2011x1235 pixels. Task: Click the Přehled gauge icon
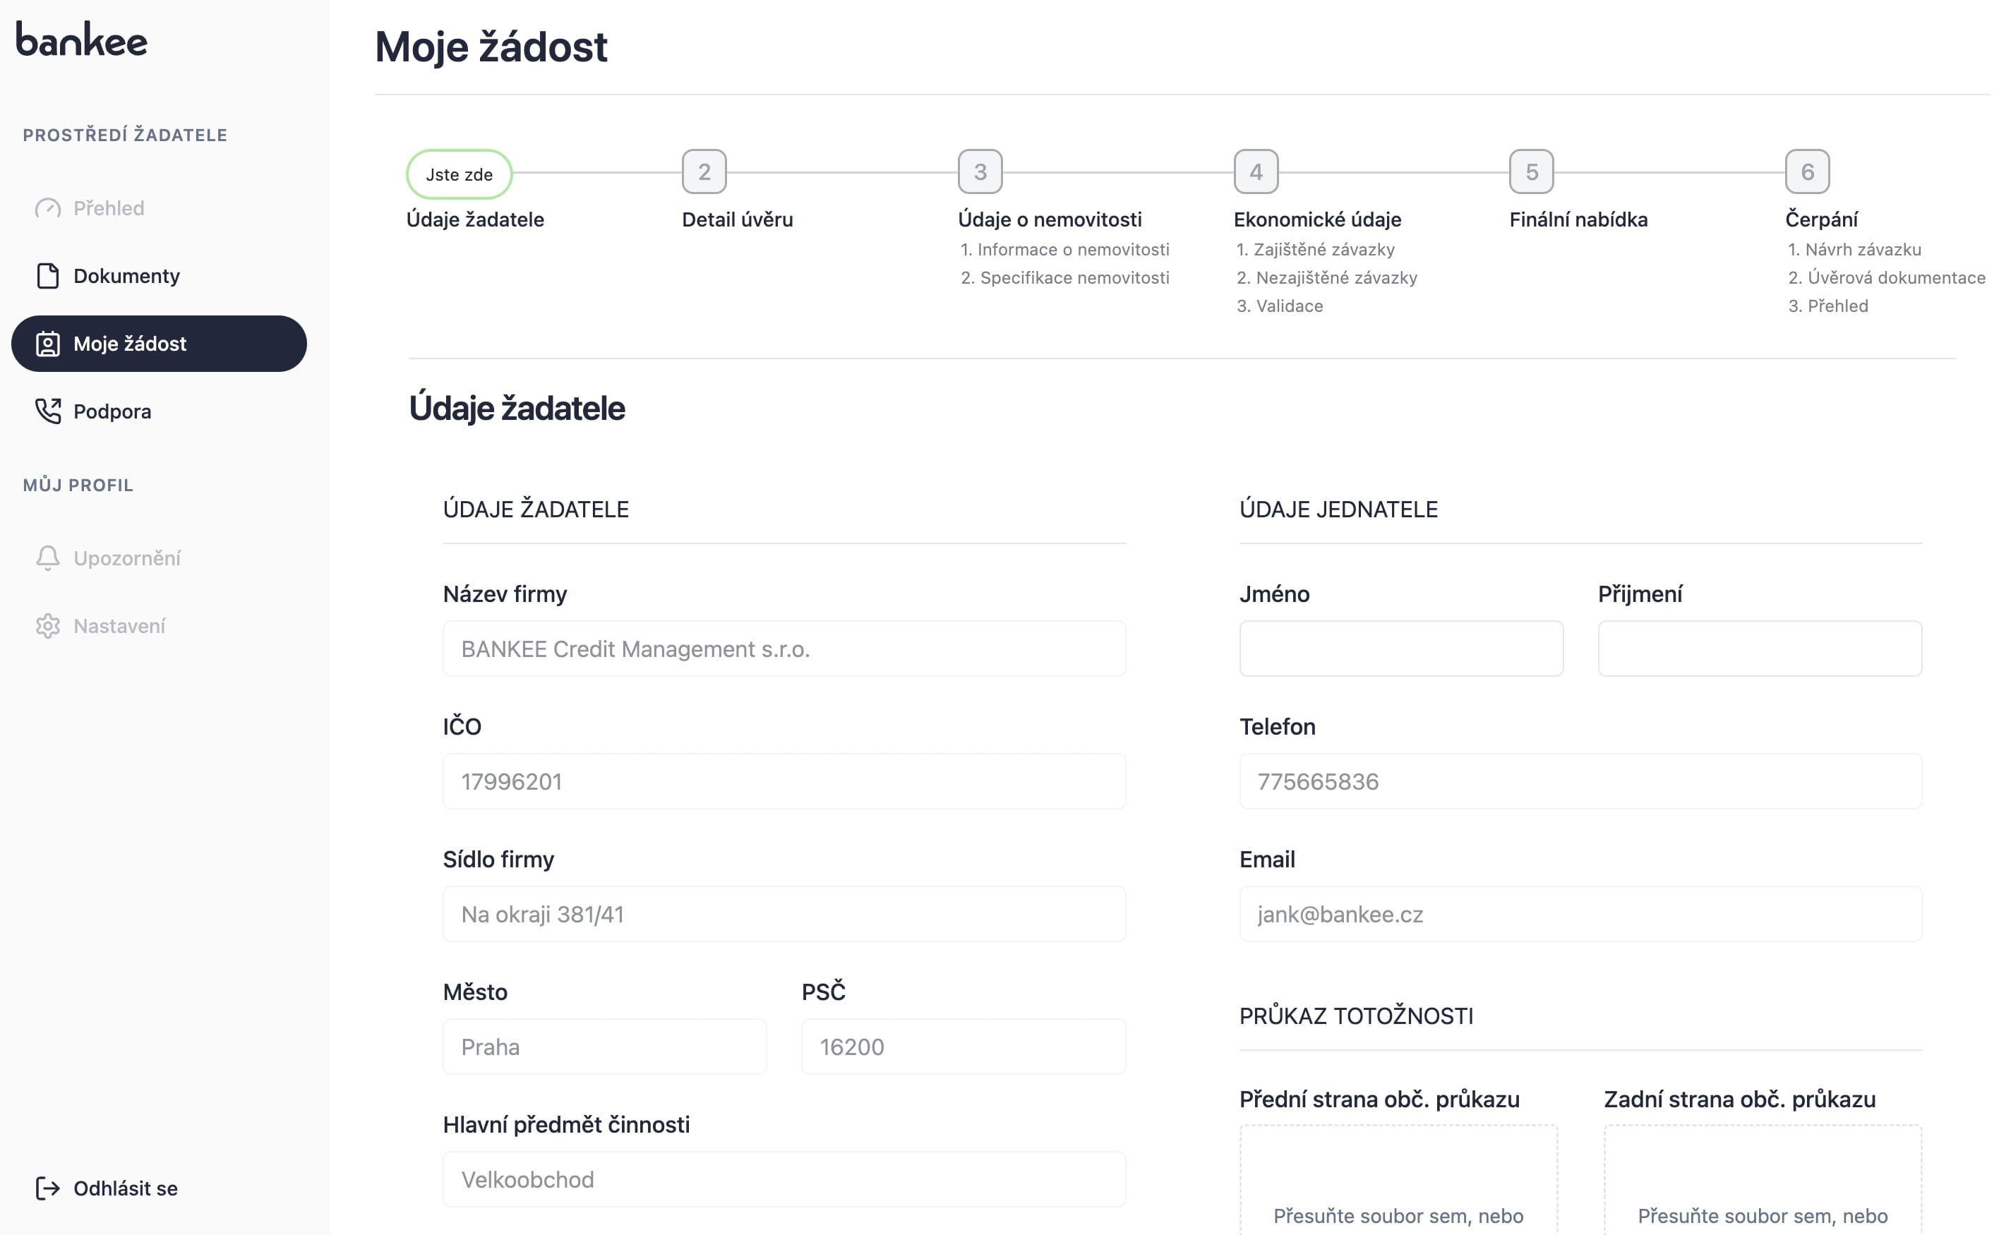[x=47, y=208]
